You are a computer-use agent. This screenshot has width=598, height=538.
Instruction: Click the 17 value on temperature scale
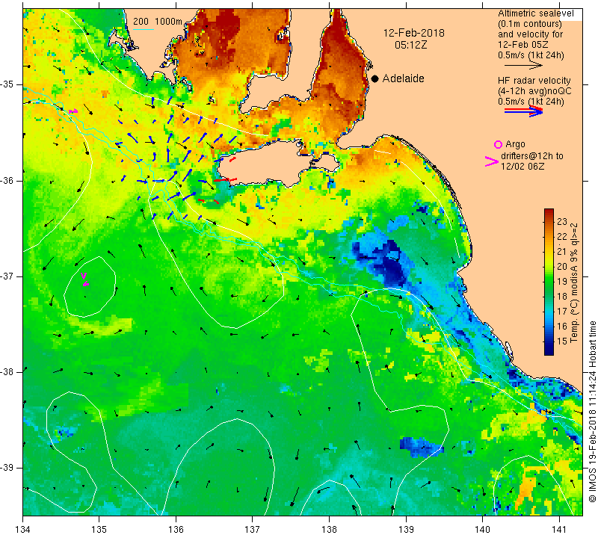562,312
